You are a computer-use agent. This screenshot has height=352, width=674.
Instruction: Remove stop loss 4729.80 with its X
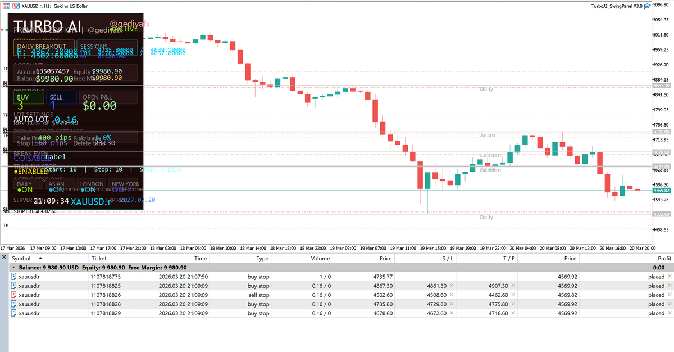point(451,304)
